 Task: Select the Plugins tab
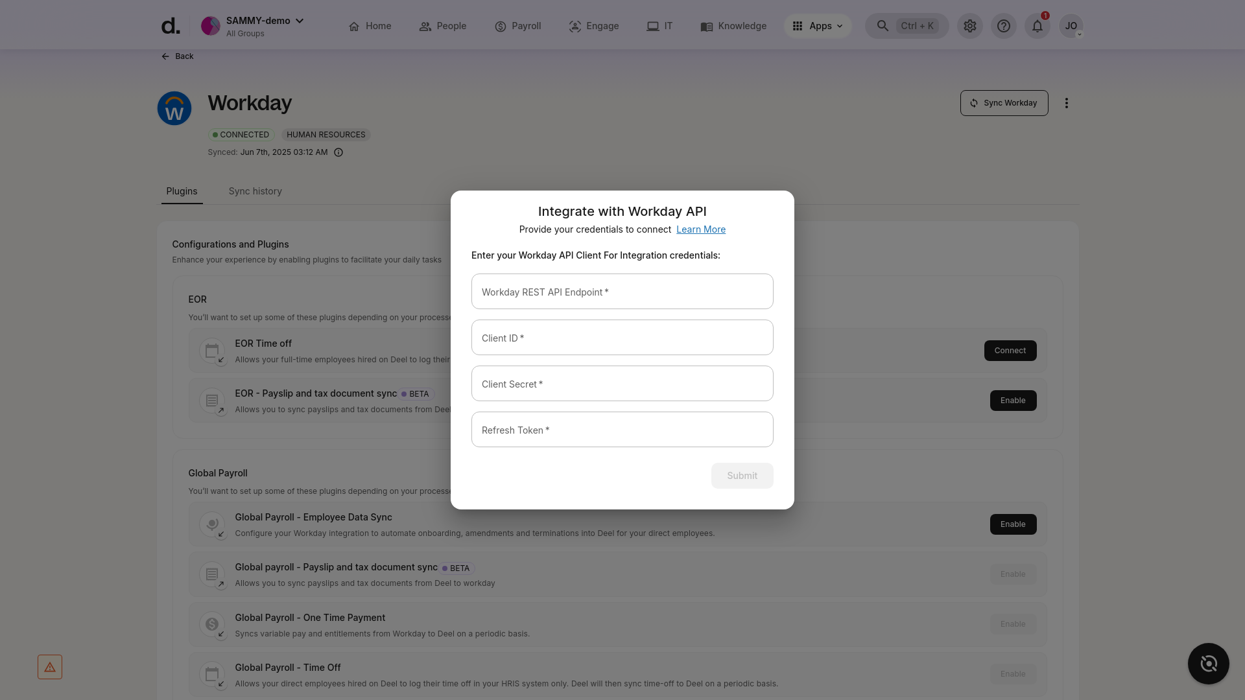[x=182, y=191]
